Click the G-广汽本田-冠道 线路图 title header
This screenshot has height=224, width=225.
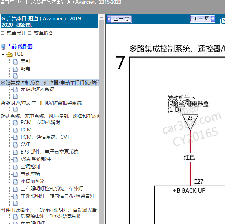[50, 21]
